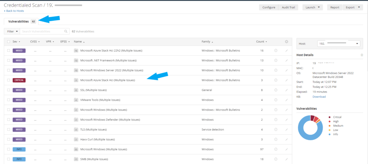Check the SSL (Multiple Issues) row checkbox
Image resolution: width=368 pixels, height=164 pixels.
click(x=9, y=90)
